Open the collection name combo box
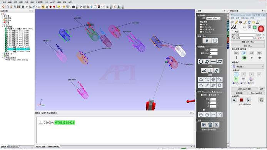Viewport: 267px width, 150px height. click(x=248, y=31)
